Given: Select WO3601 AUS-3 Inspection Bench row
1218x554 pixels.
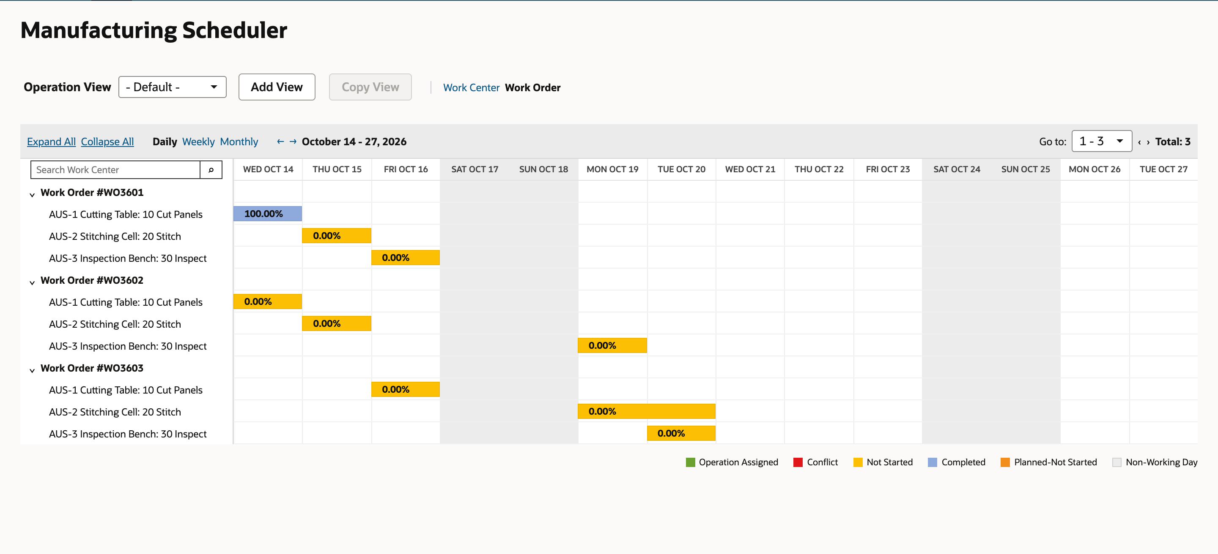Looking at the screenshot, I should pyautogui.click(x=128, y=258).
